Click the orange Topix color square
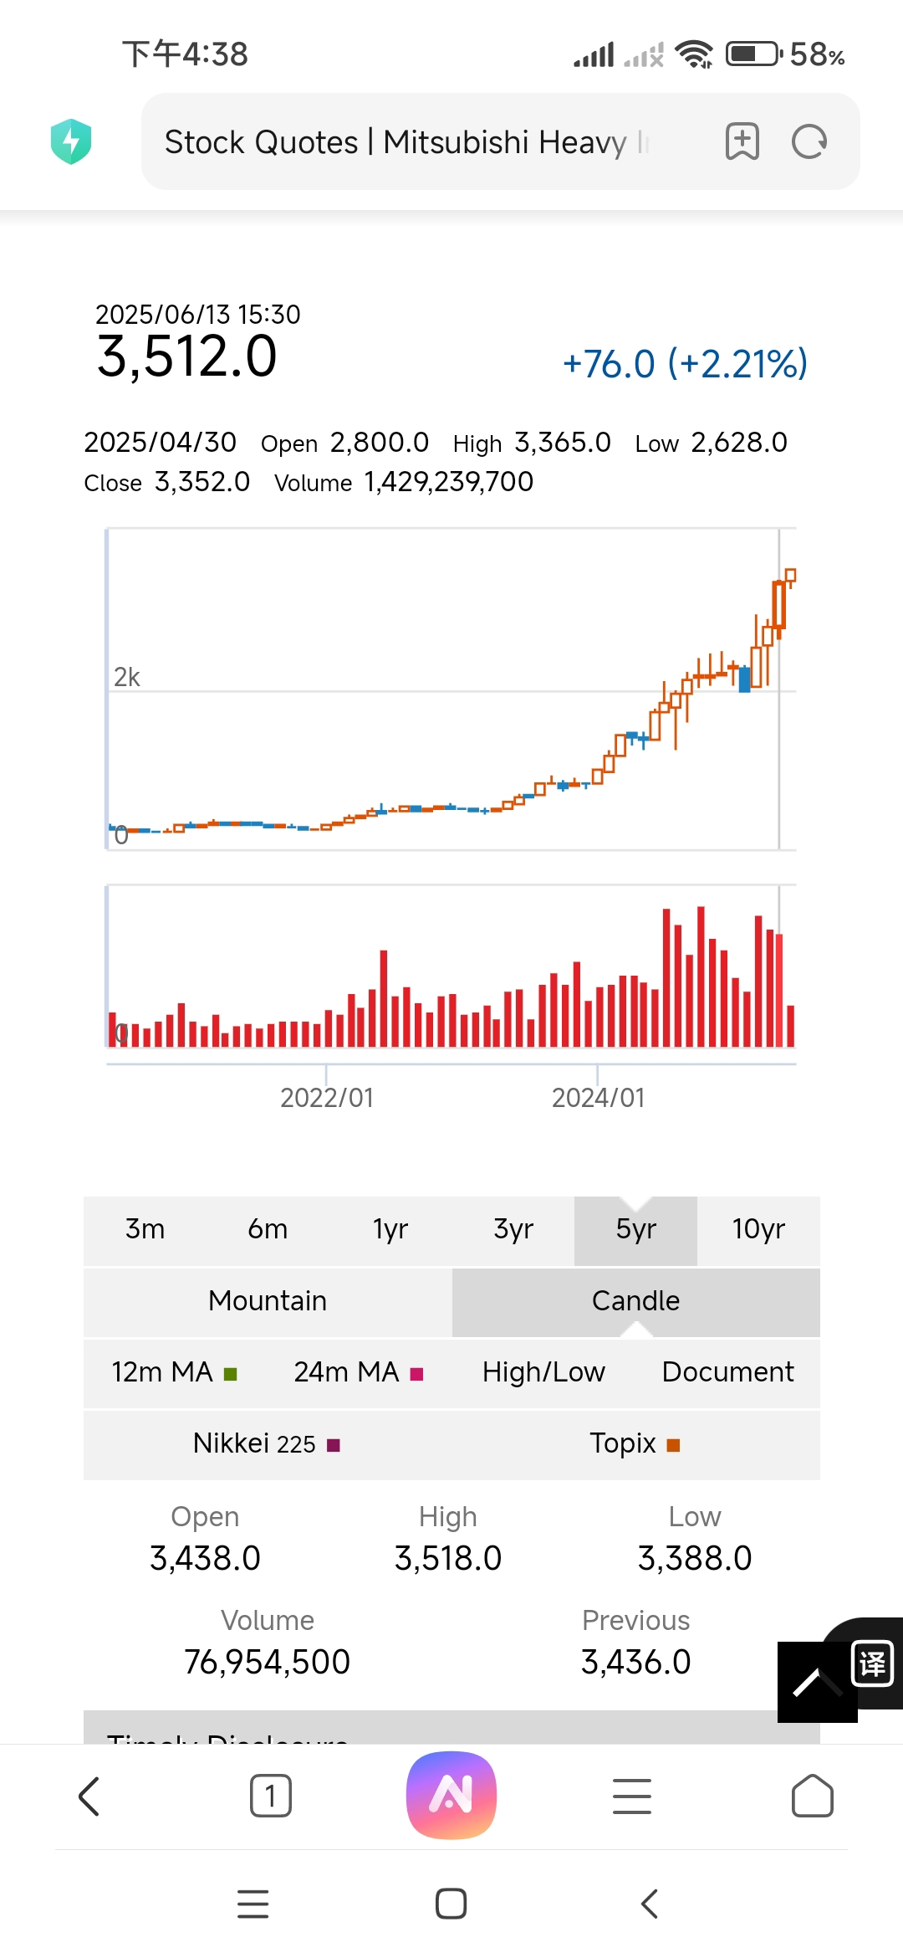 674,1445
